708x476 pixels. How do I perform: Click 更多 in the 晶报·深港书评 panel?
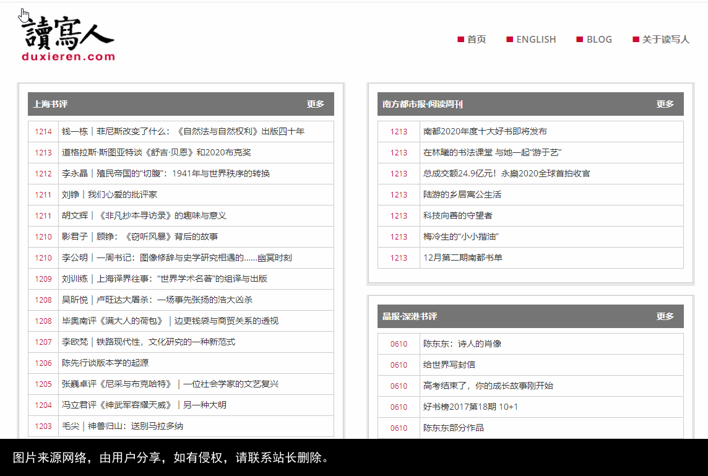[x=665, y=316]
